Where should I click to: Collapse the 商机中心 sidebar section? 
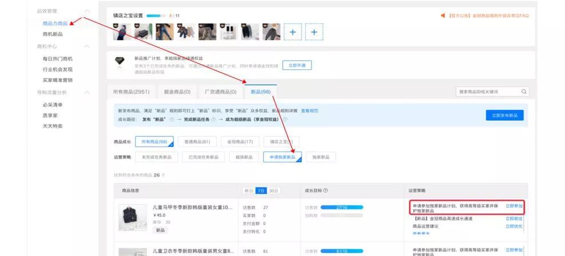(x=86, y=46)
